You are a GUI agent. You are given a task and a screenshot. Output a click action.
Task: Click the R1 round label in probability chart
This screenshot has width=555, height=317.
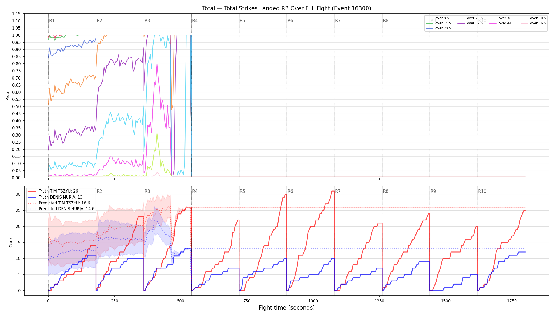[x=52, y=21]
